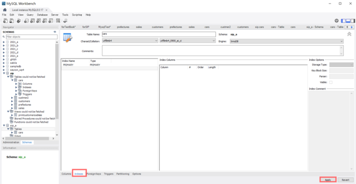Select the saycon_wp4 schema in tree
Screen dimensions: 356x184
(x=17, y=70)
